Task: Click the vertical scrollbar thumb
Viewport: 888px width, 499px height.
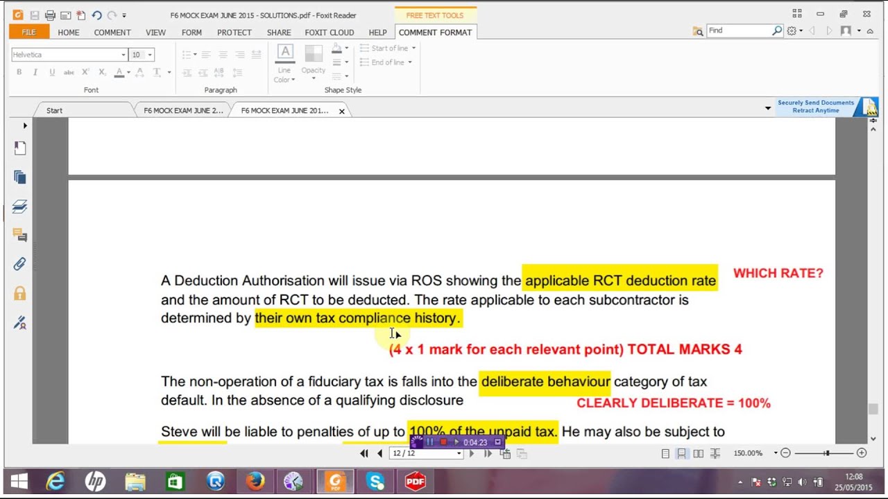Action: point(873,409)
